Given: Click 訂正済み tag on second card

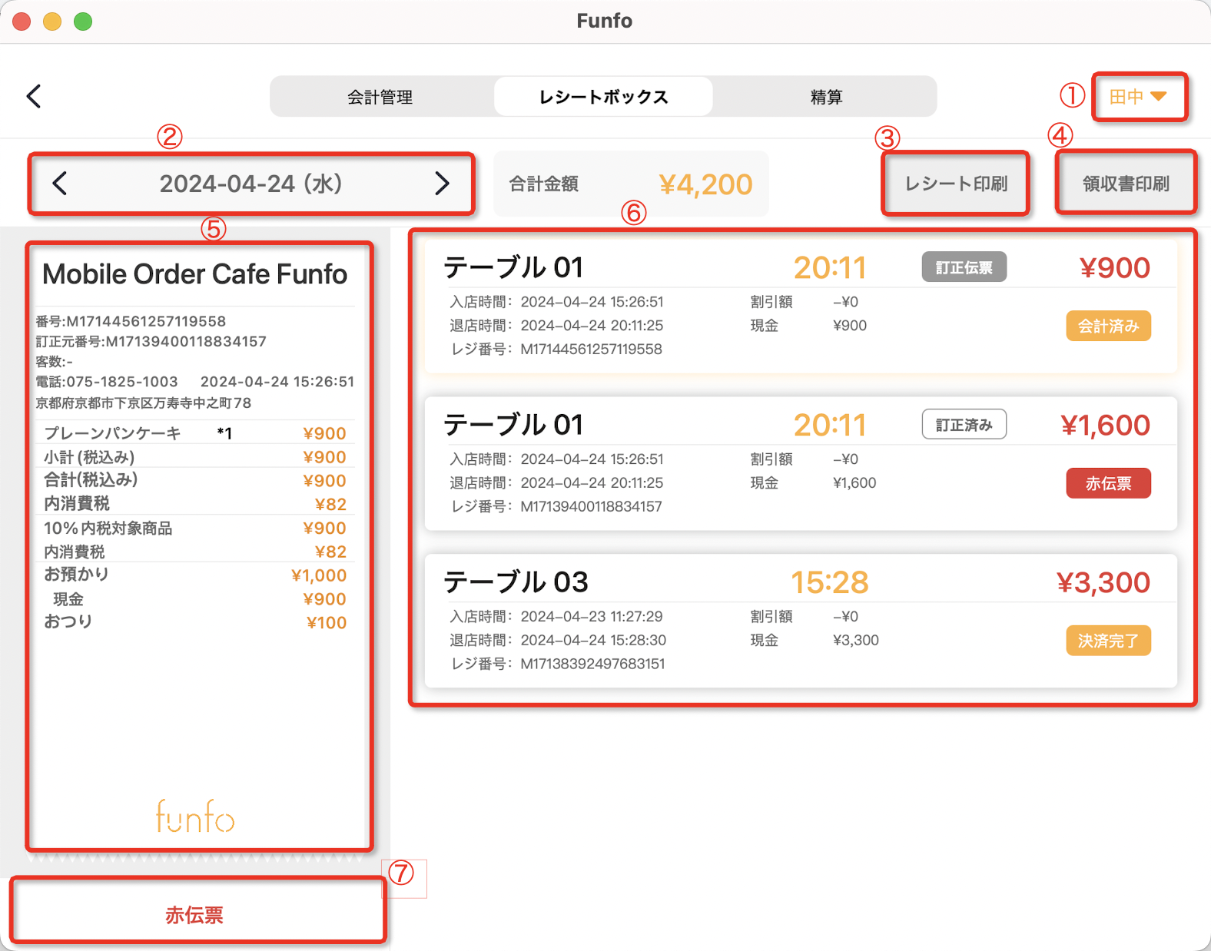Looking at the screenshot, I should tap(964, 425).
